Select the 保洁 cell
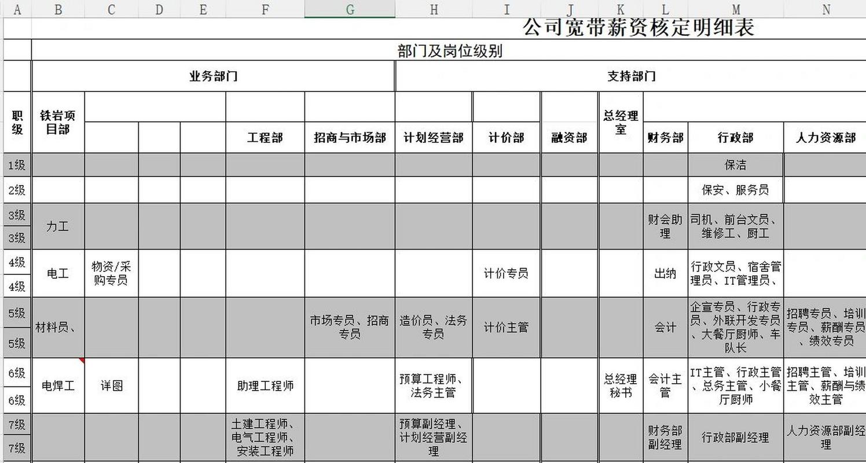Screen dimensions: 866x463 [x=736, y=165]
